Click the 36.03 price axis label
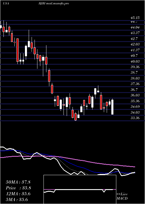145x204 pixels. (x=135, y=95)
